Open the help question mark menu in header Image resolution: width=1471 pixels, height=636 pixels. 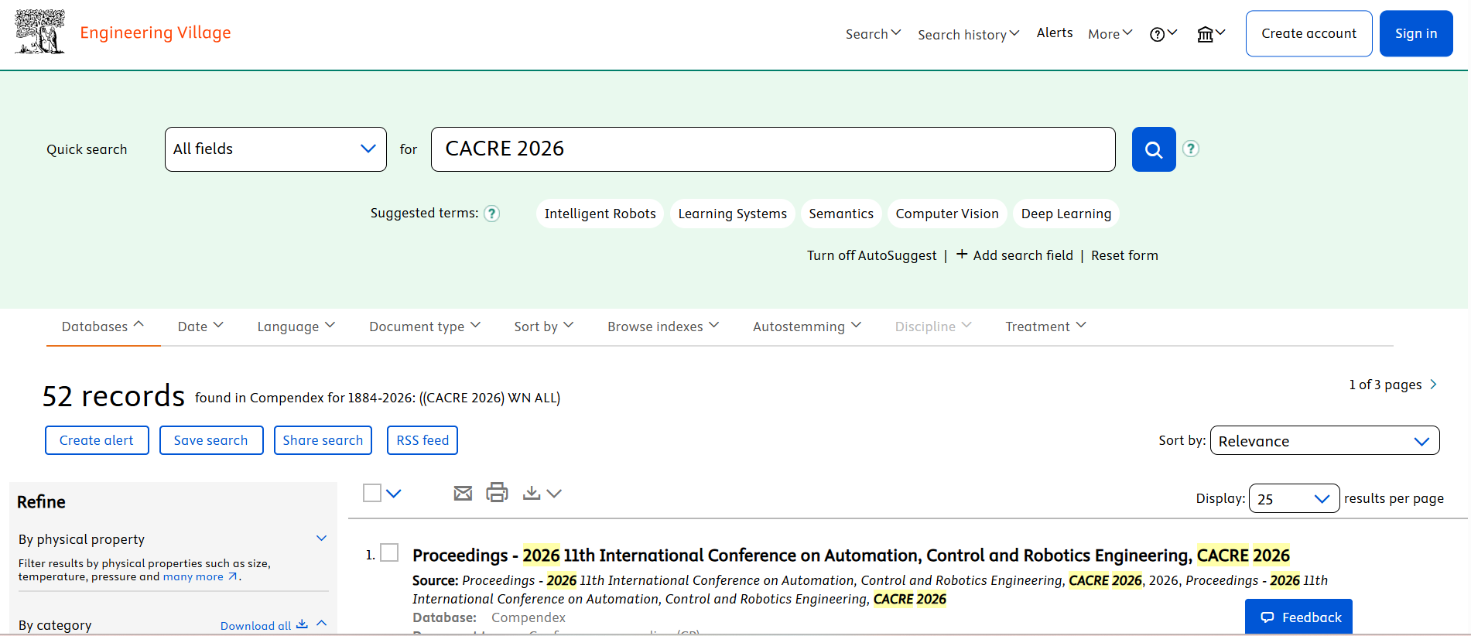[1163, 34]
